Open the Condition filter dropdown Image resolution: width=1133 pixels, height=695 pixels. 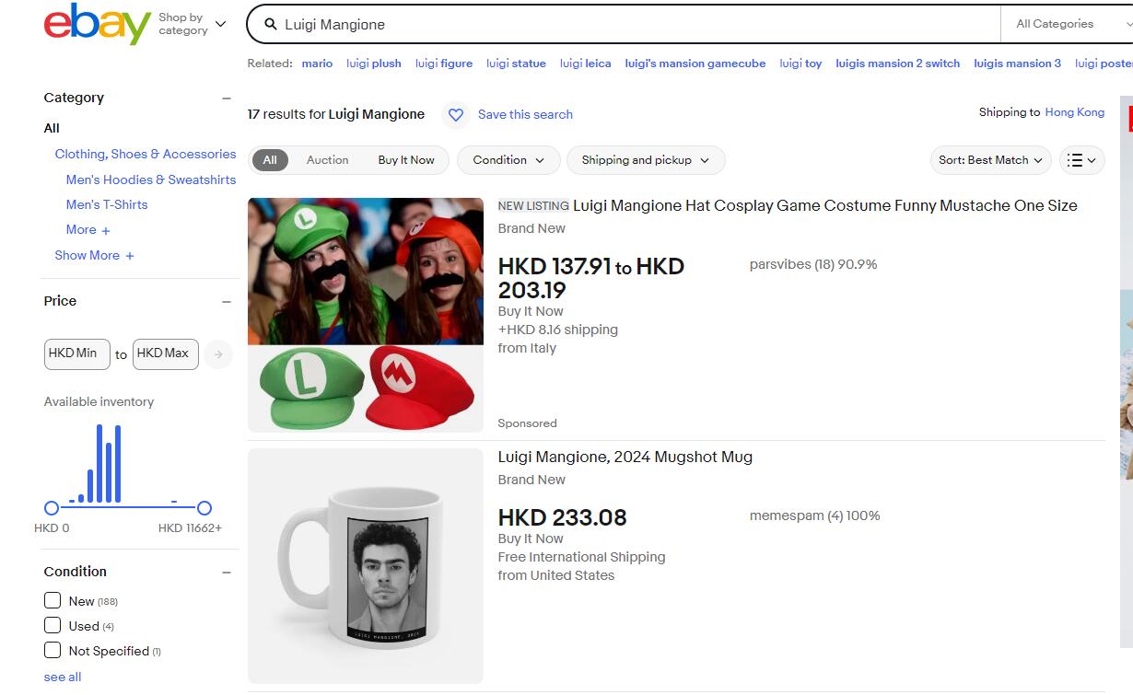pyautogui.click(x=508, y=160)
